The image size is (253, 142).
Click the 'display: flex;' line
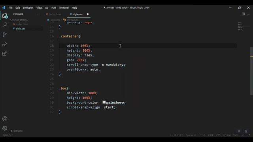(x=80, y=55)
